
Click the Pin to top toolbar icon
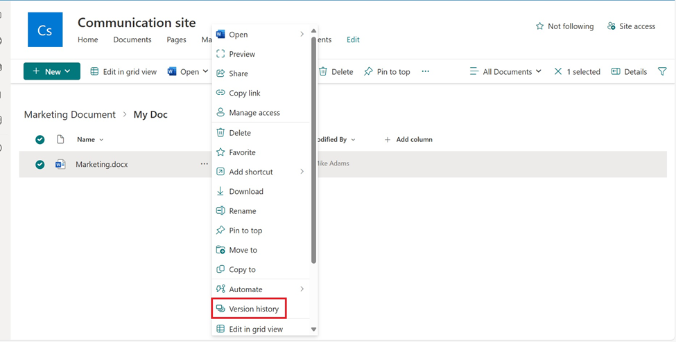click(x=368, y=71)
